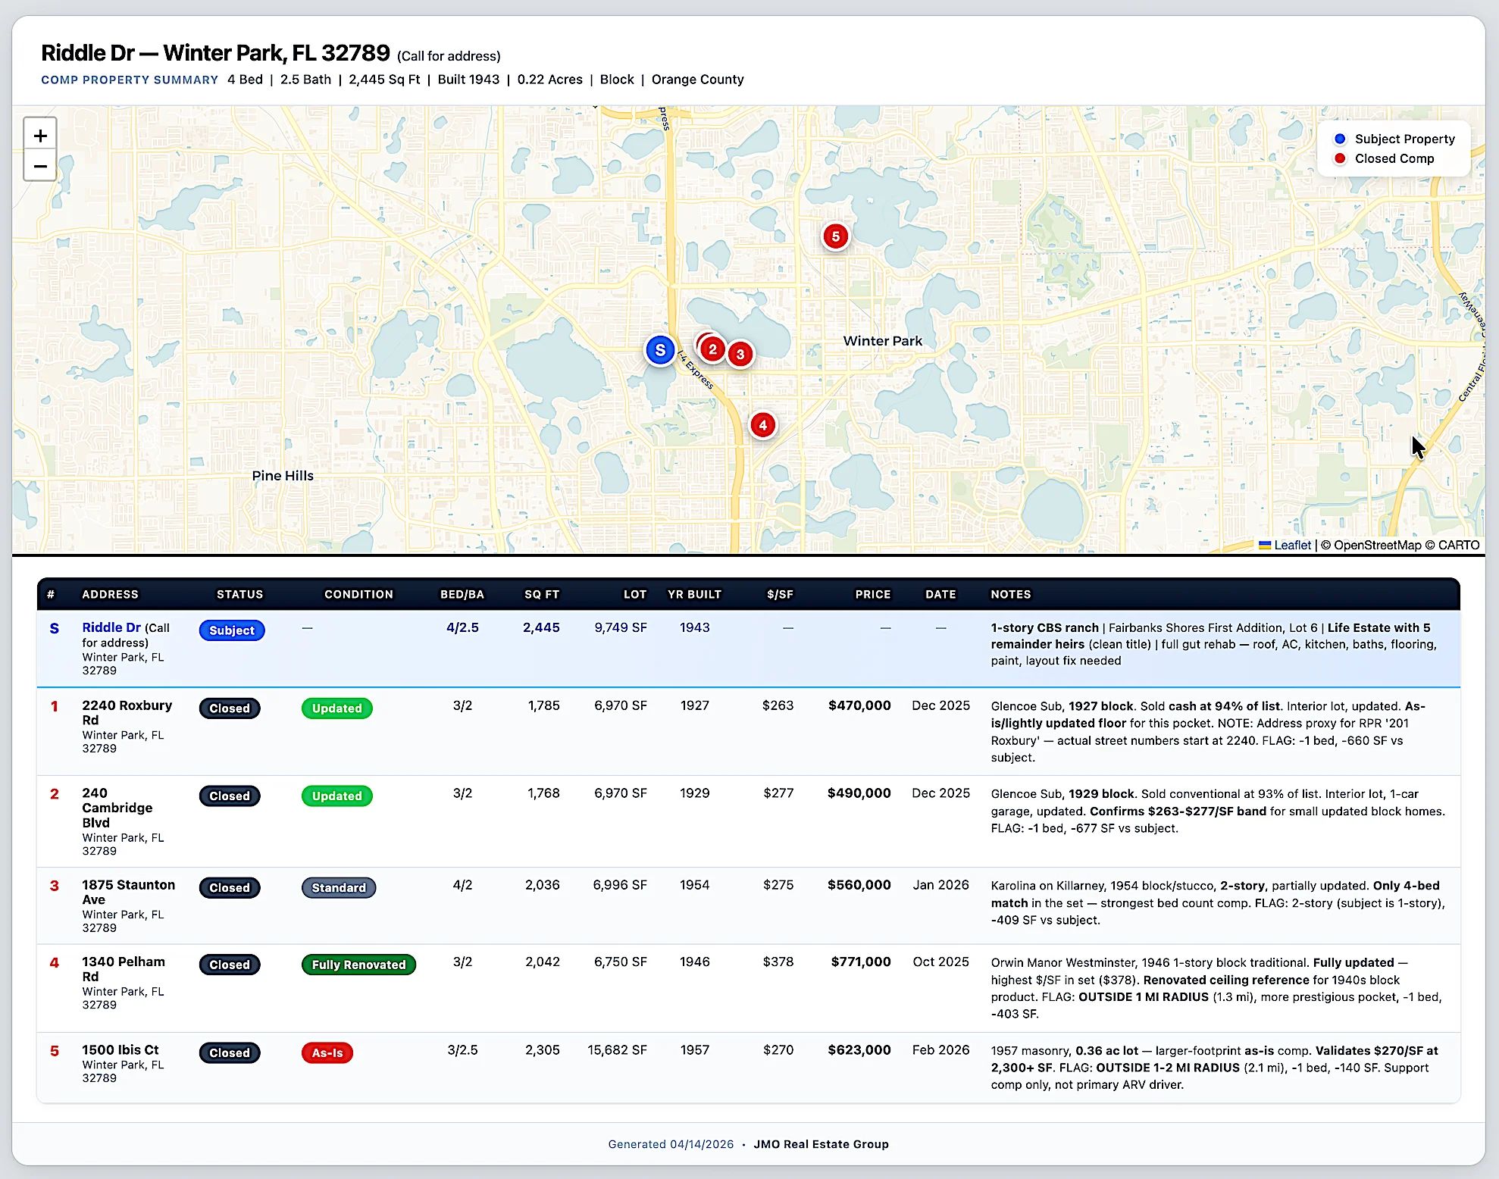1499x1179 pixels.
Task: Click comp marker 2 on the map
Action: pos(712,349)
